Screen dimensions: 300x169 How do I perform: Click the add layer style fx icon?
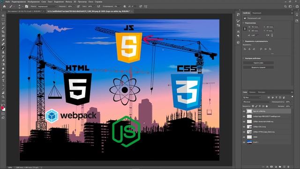[267, 167]
